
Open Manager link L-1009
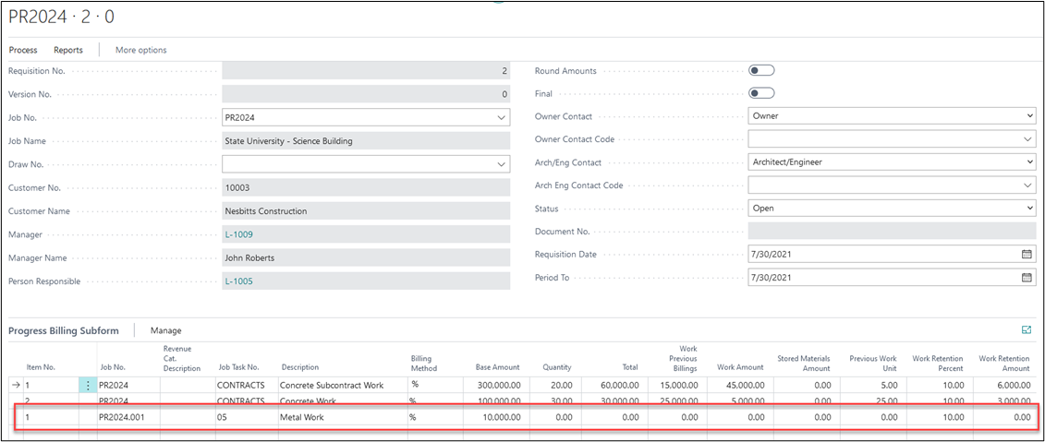[x=238, y=234]
